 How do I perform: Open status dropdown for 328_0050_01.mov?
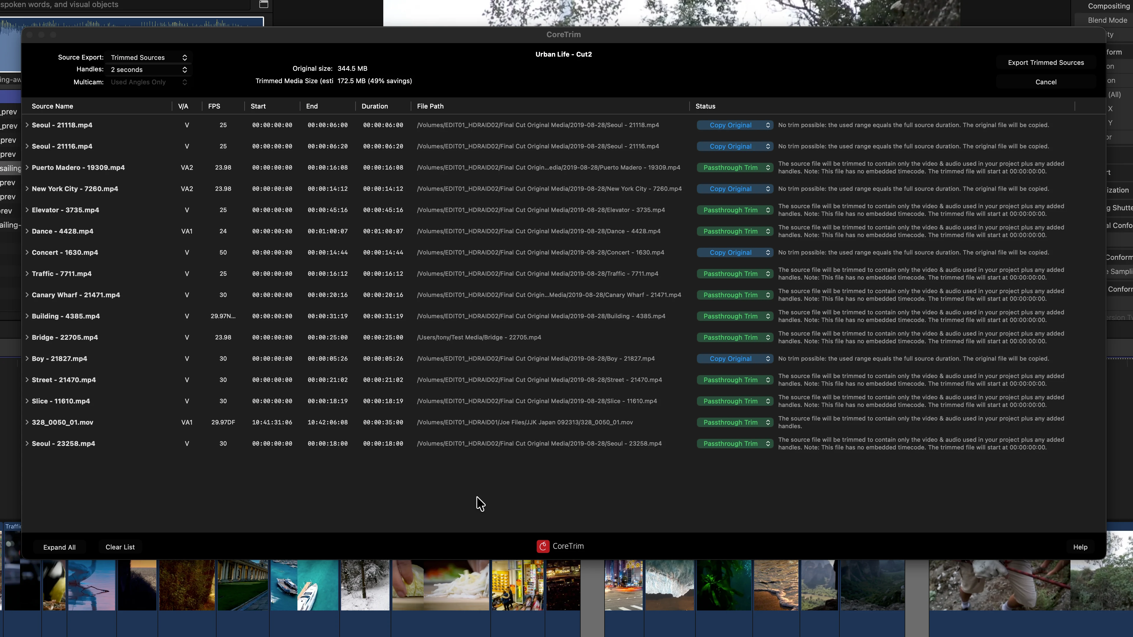[x=735, y=423]
